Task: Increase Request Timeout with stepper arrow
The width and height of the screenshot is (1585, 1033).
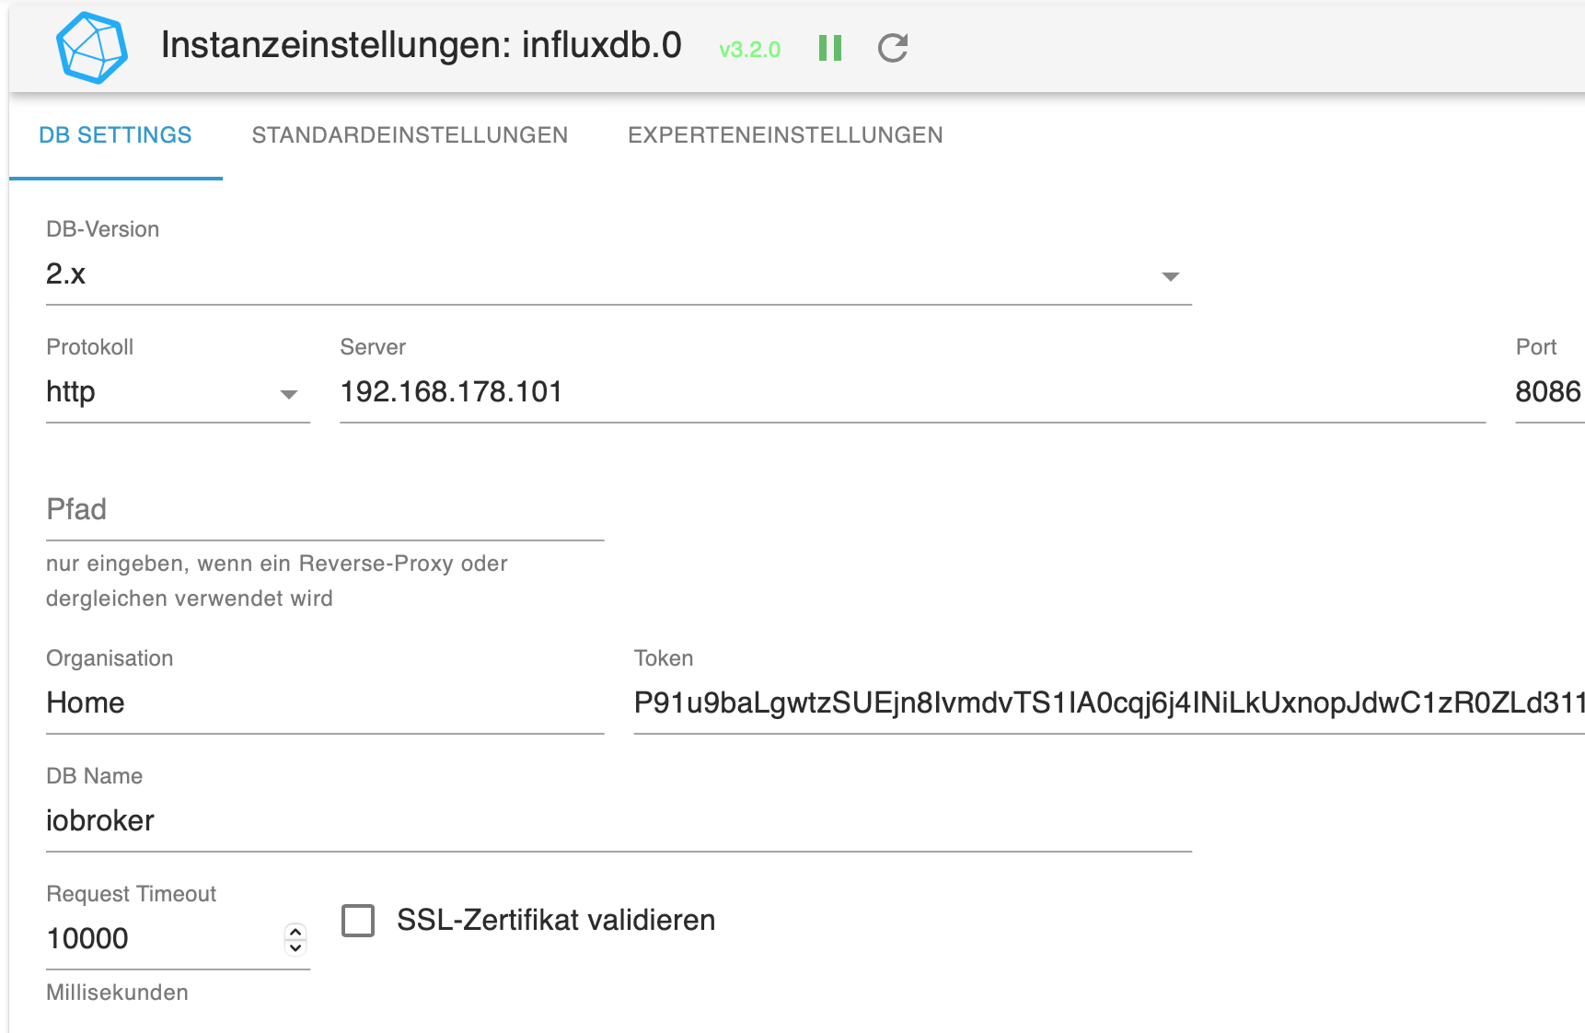Action: (295, 932)
